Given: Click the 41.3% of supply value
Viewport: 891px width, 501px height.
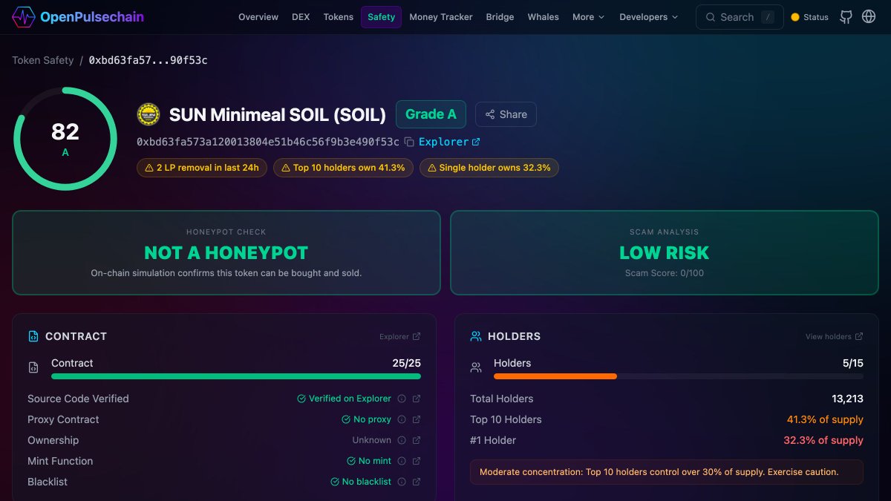Looking at the screenshot, I should click(x=825, y=419).
